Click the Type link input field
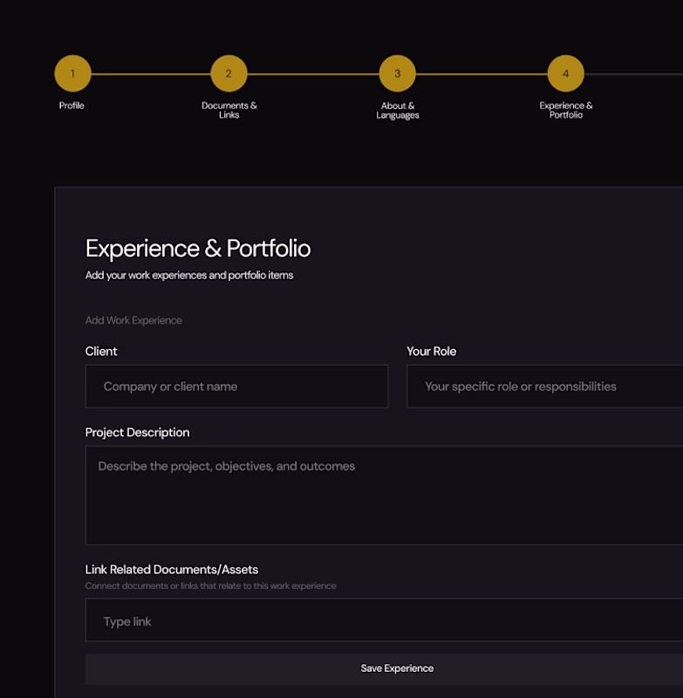This screenshot has width=683, height=698. point(384,621)
